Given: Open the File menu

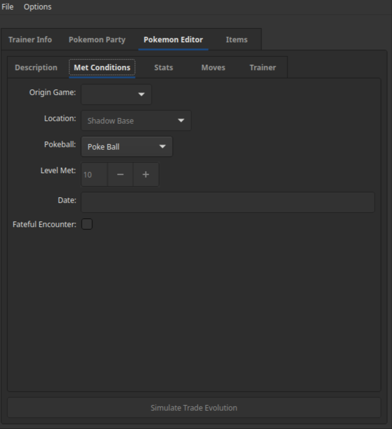Looking at the screenshot, I should tap(7, 7).
